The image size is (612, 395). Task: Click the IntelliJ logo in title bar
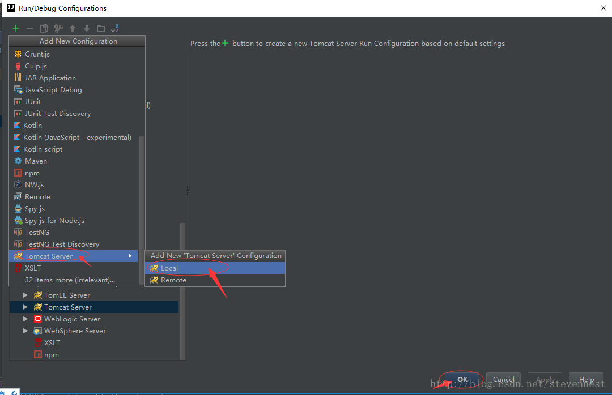click(x=11, y=8)
